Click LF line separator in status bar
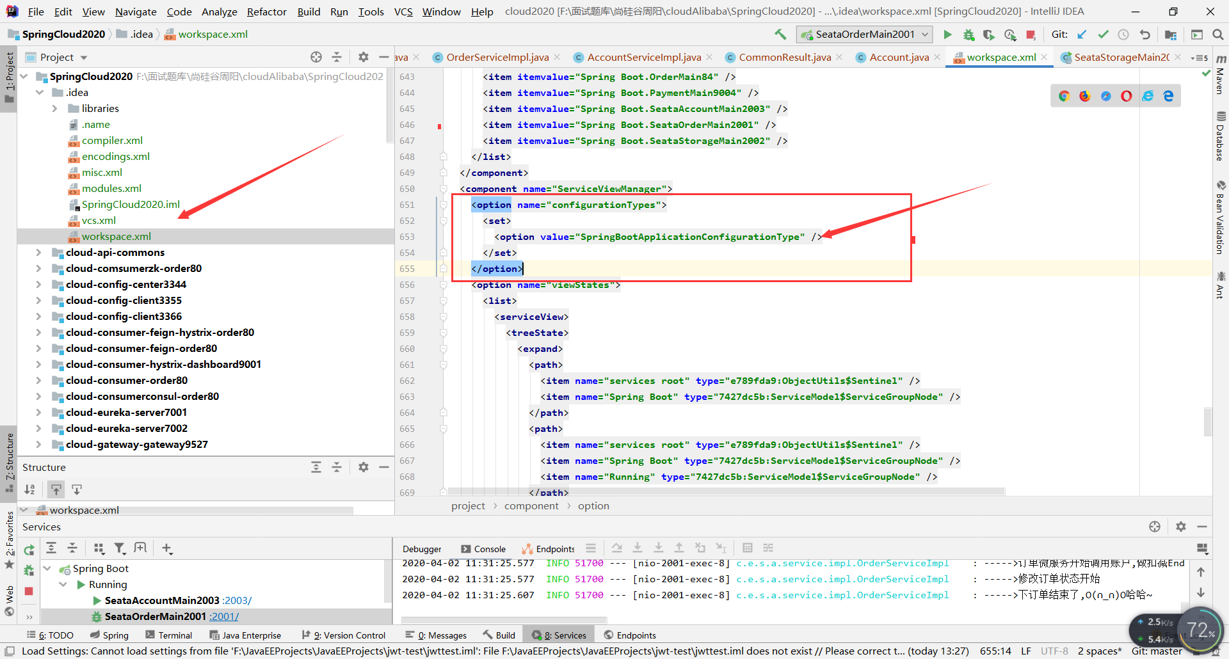This screenshot has width=1229, height=659. click(x=1026, y=651)
